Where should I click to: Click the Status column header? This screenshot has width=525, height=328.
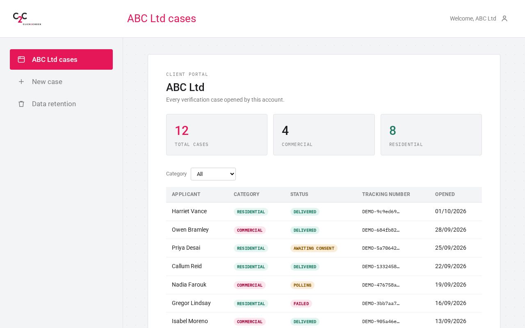pyautogui.click(x=299, y=194)
